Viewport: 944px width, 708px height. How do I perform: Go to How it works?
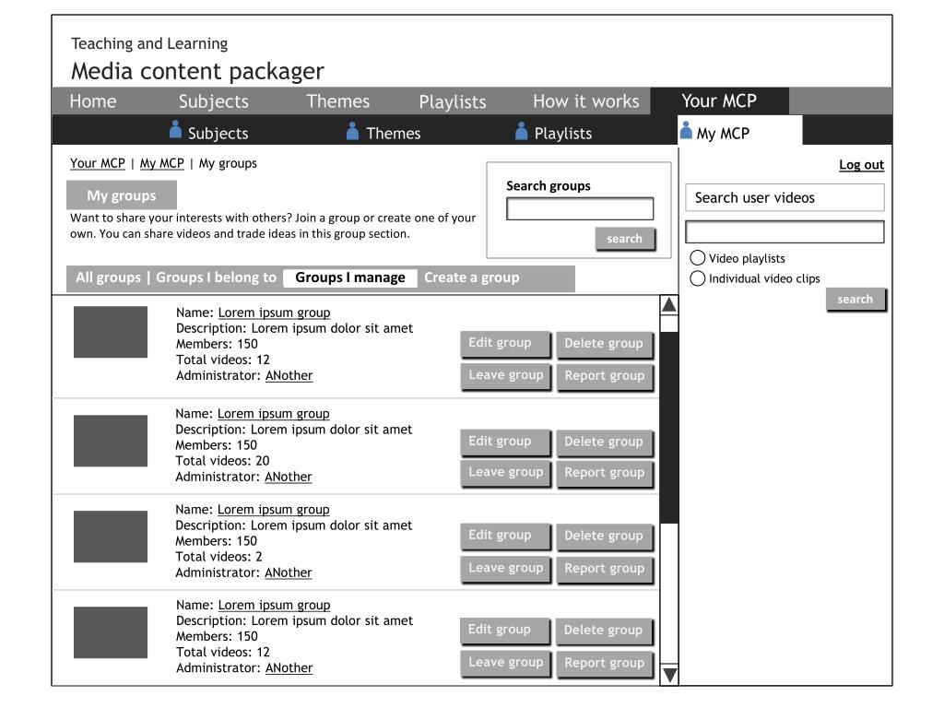(x=585, y=101)
